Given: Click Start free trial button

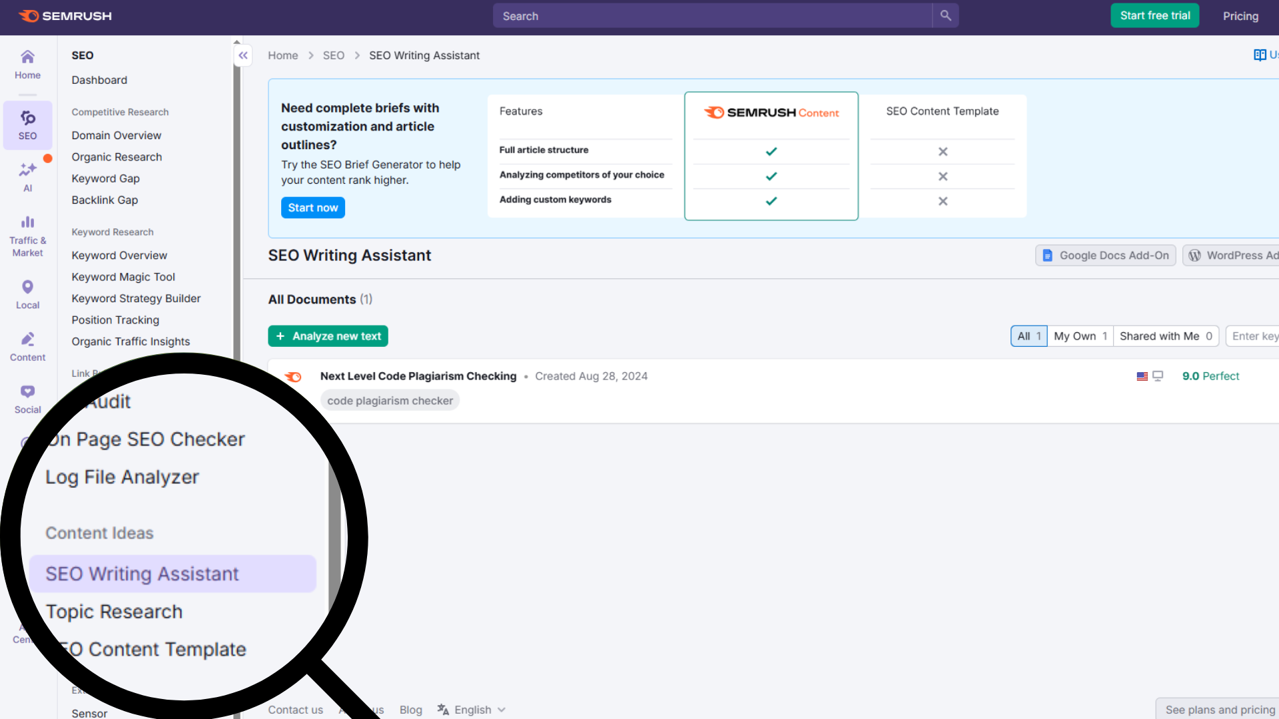Looking at the screenshot, I should [x=1154, y=15].
